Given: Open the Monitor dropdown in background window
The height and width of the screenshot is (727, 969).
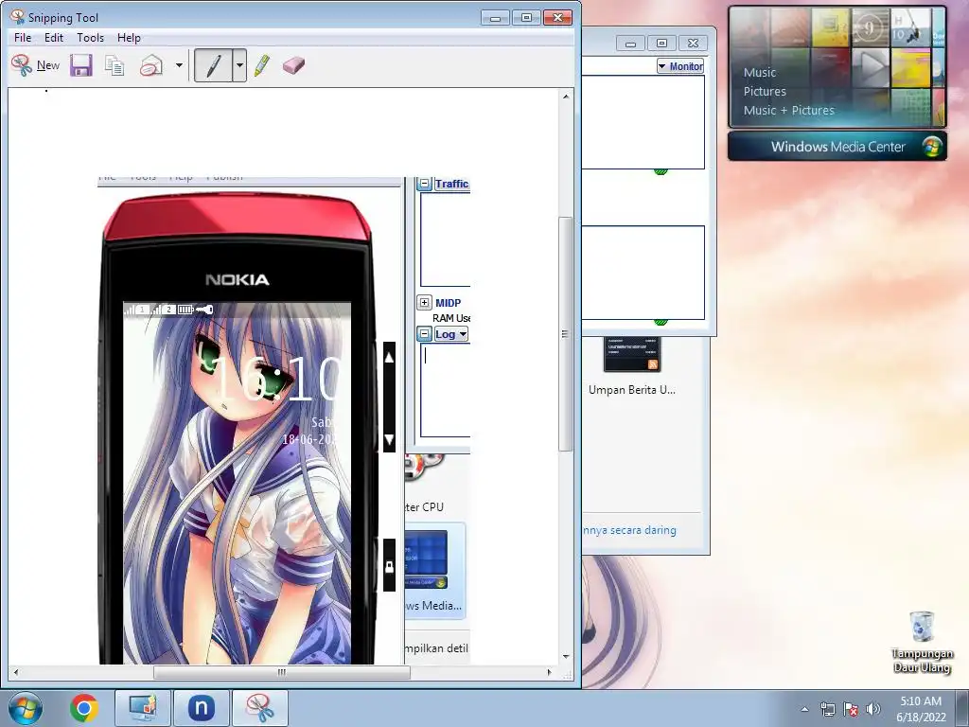Looking at the screenshot, I should click(680, 66).
